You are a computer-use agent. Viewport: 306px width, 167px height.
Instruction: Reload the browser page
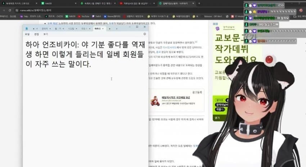10,10
